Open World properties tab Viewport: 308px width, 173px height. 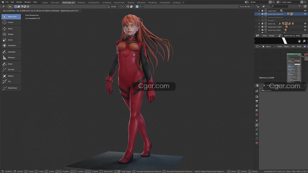(257, 115)
